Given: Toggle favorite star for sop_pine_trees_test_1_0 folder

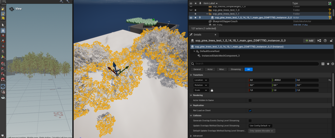Looking at the screenshot, I should point(196,10).
